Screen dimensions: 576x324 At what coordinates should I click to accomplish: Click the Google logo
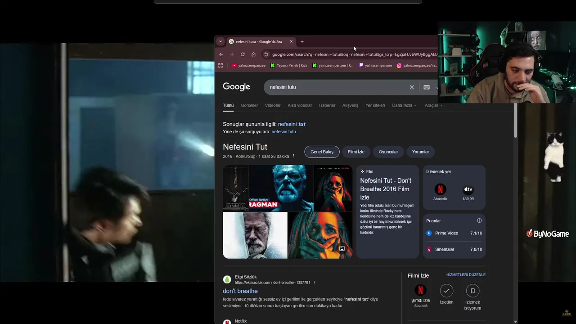pos(236,87)
